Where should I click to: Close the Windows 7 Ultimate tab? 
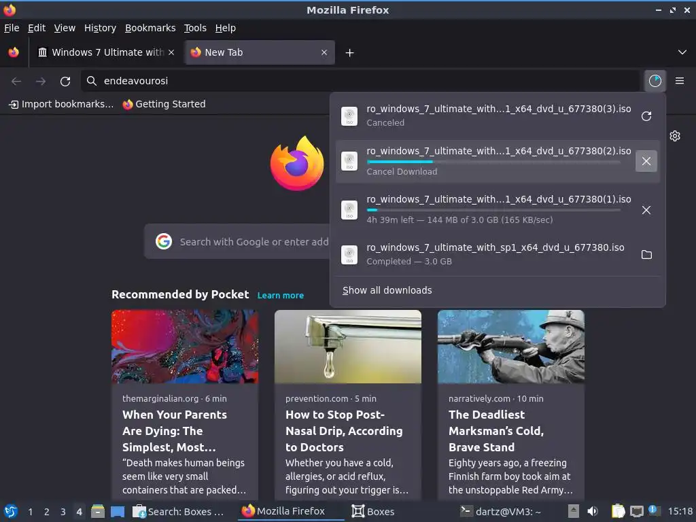pos(171,52)
